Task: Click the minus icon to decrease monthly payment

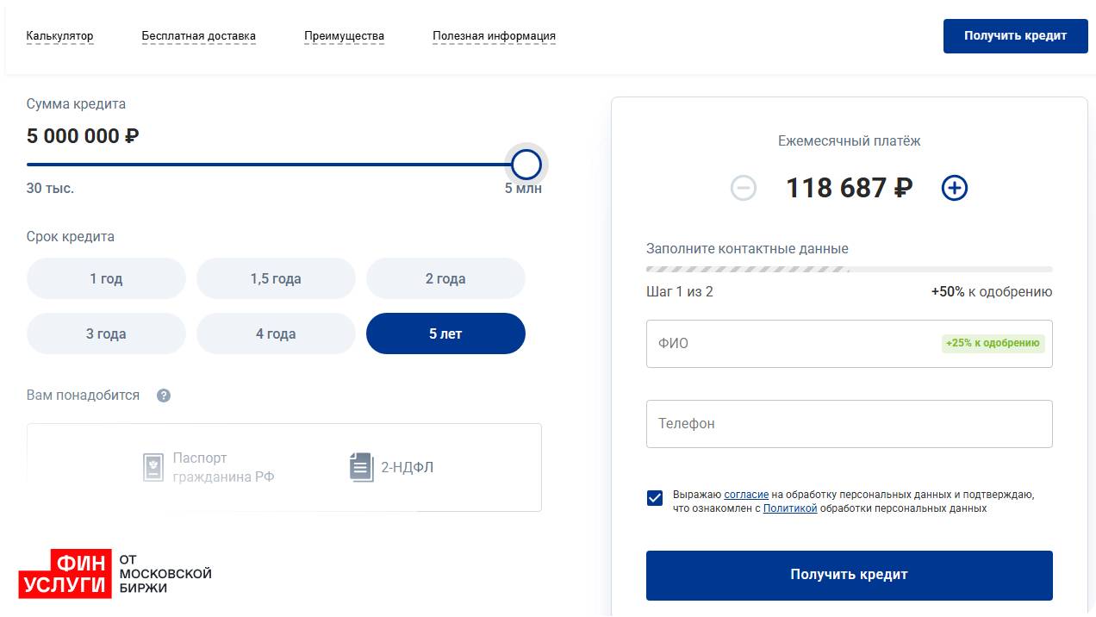Action: (744, 188)
